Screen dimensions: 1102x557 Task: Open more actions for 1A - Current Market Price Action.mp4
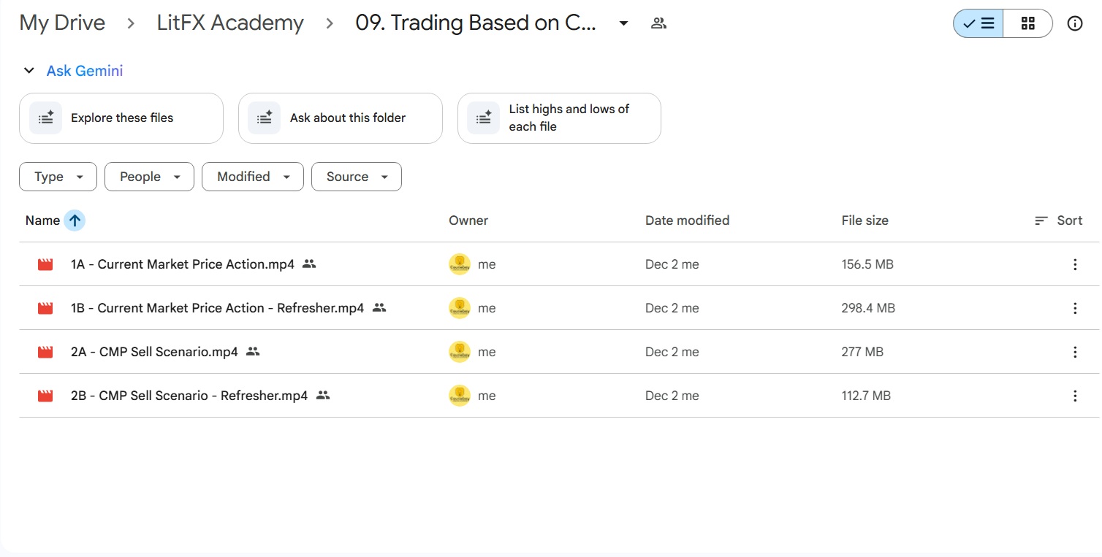tap(1074, 264)
